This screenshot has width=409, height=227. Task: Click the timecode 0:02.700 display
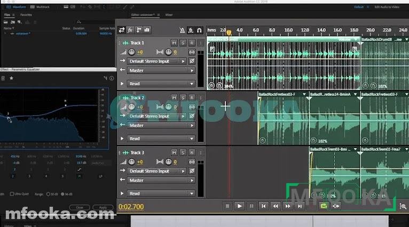pos(131,207)
